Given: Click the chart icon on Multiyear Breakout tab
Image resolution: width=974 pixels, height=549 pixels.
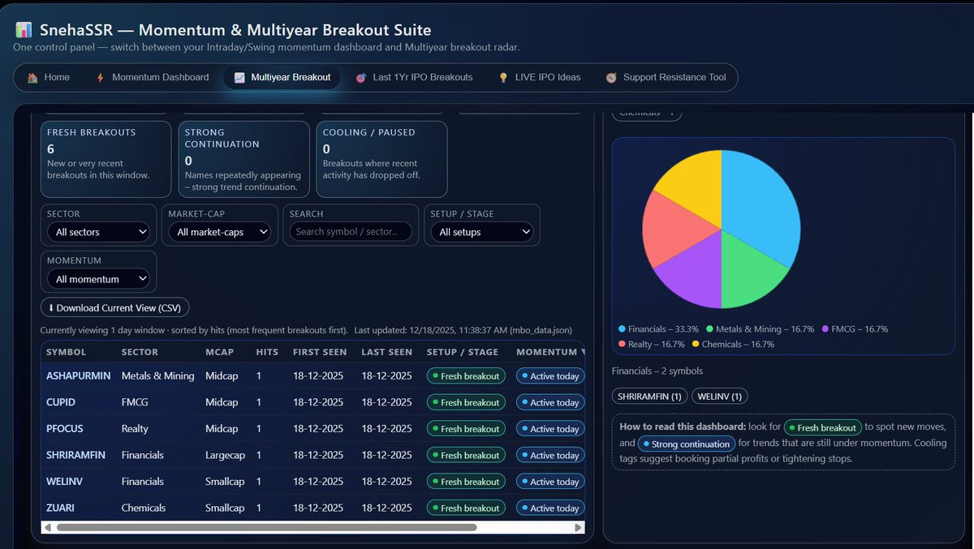Looking at the screenshot, I should 239,78.
